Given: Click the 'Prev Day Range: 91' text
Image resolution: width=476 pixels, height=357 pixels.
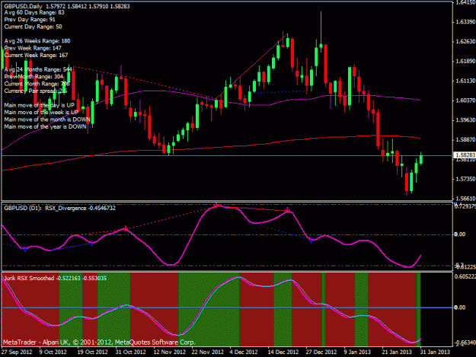Looking at the screenshot, I should (x=30, y=20).
